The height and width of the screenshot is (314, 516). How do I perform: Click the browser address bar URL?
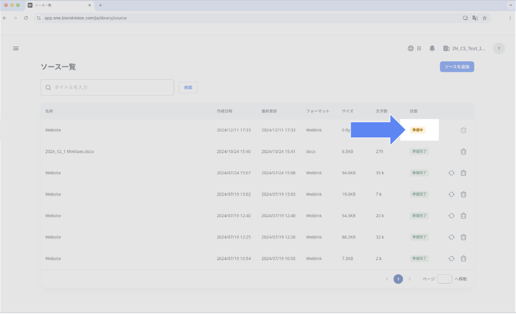tap(85, 18)
